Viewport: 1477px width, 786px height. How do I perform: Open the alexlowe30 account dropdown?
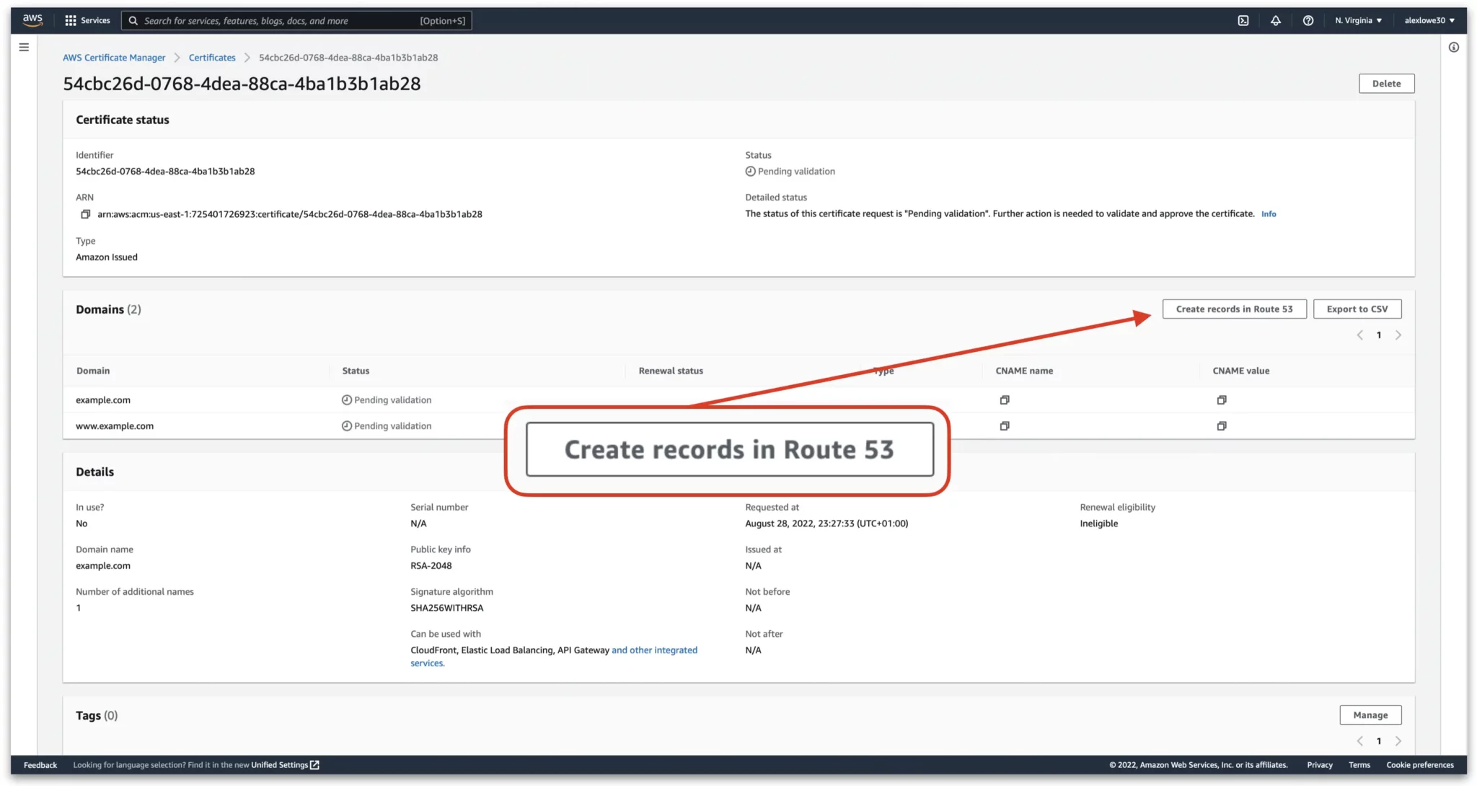coord(1429,20)
